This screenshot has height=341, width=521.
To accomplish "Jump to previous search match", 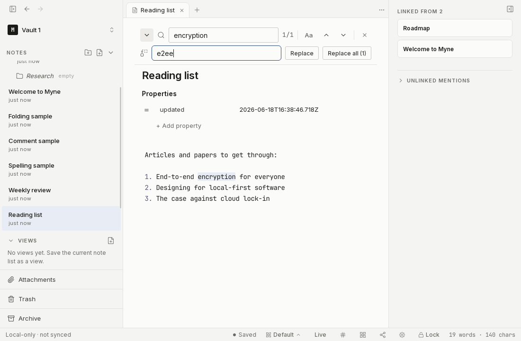I will (x=326, y=35).
